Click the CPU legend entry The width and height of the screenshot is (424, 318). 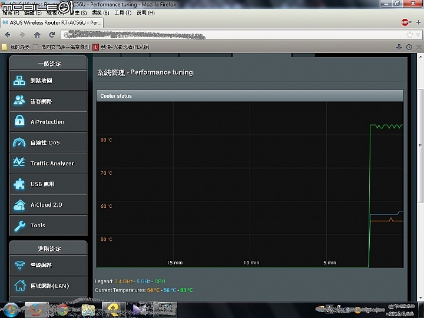(x=160, y=281)
